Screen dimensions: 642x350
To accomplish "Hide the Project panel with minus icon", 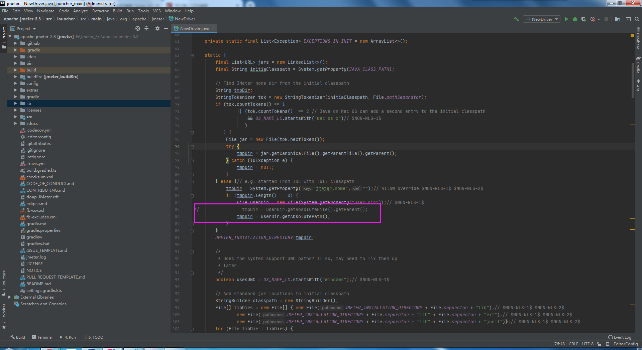I will coord(166,28).
